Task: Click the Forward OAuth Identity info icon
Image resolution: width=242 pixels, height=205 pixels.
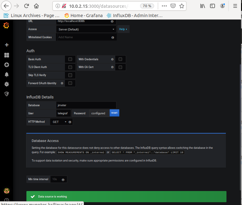Action: click(62, 83)
